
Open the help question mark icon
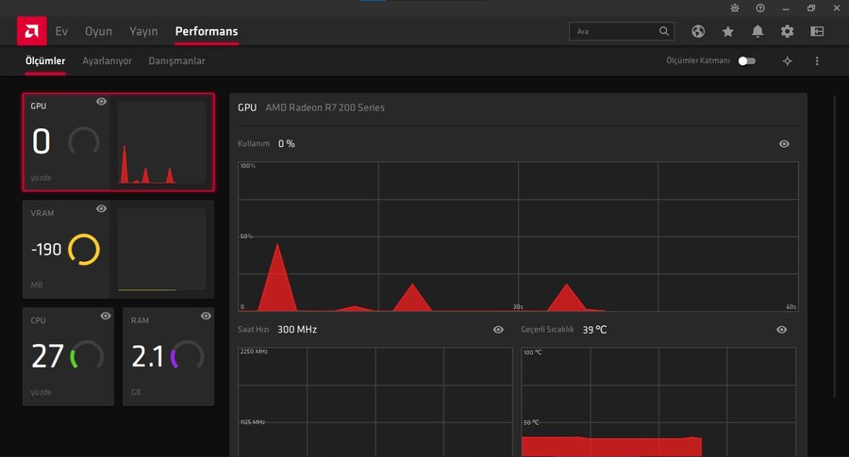pos(760,8)
